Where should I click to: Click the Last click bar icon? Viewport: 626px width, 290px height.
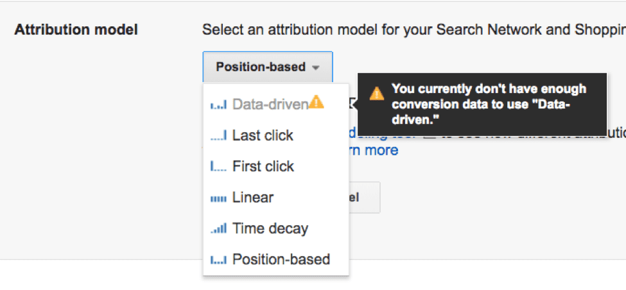click(x=218, y=136)
